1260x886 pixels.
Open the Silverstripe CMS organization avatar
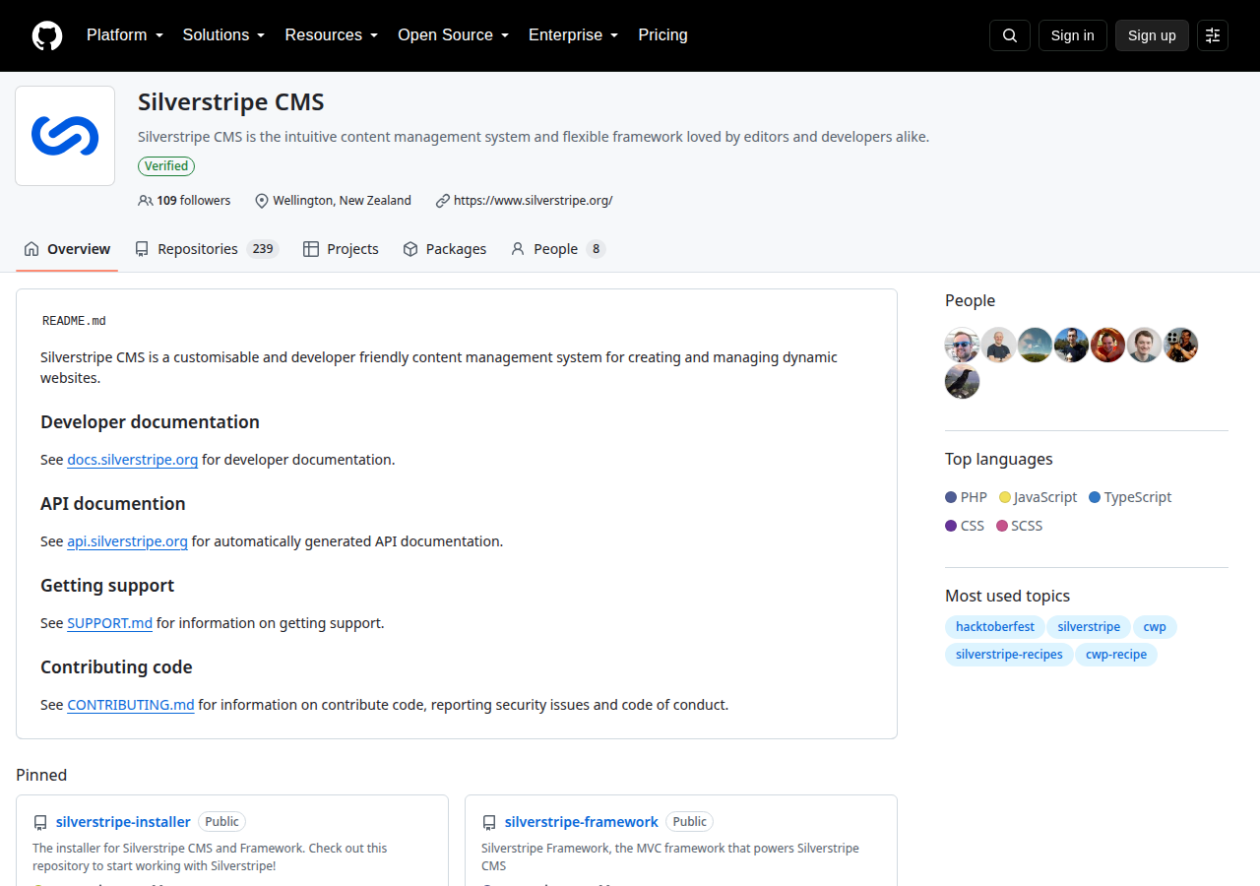(x=65, y=136)
